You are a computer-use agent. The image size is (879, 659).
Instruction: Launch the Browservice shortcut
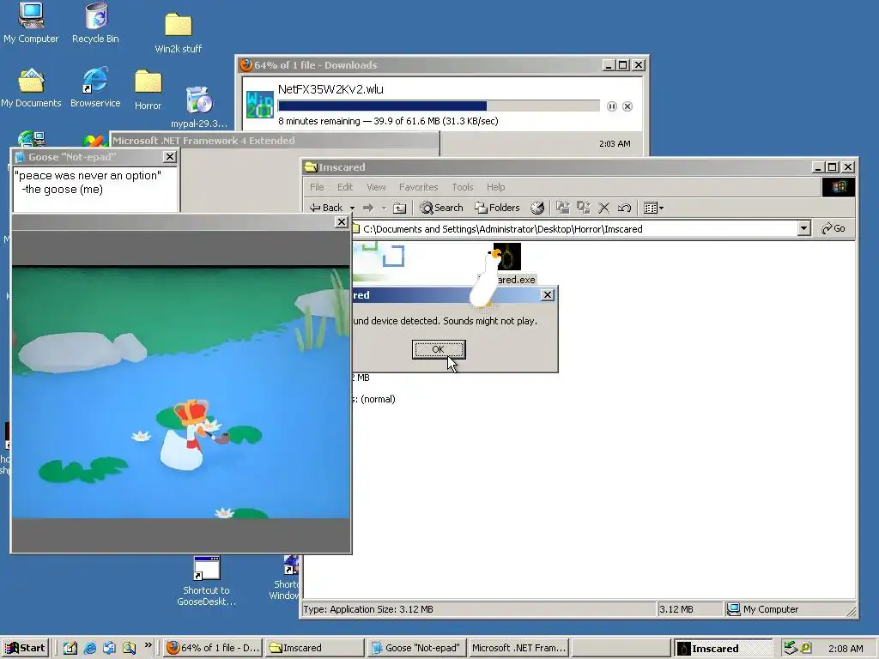click(95, 88)
